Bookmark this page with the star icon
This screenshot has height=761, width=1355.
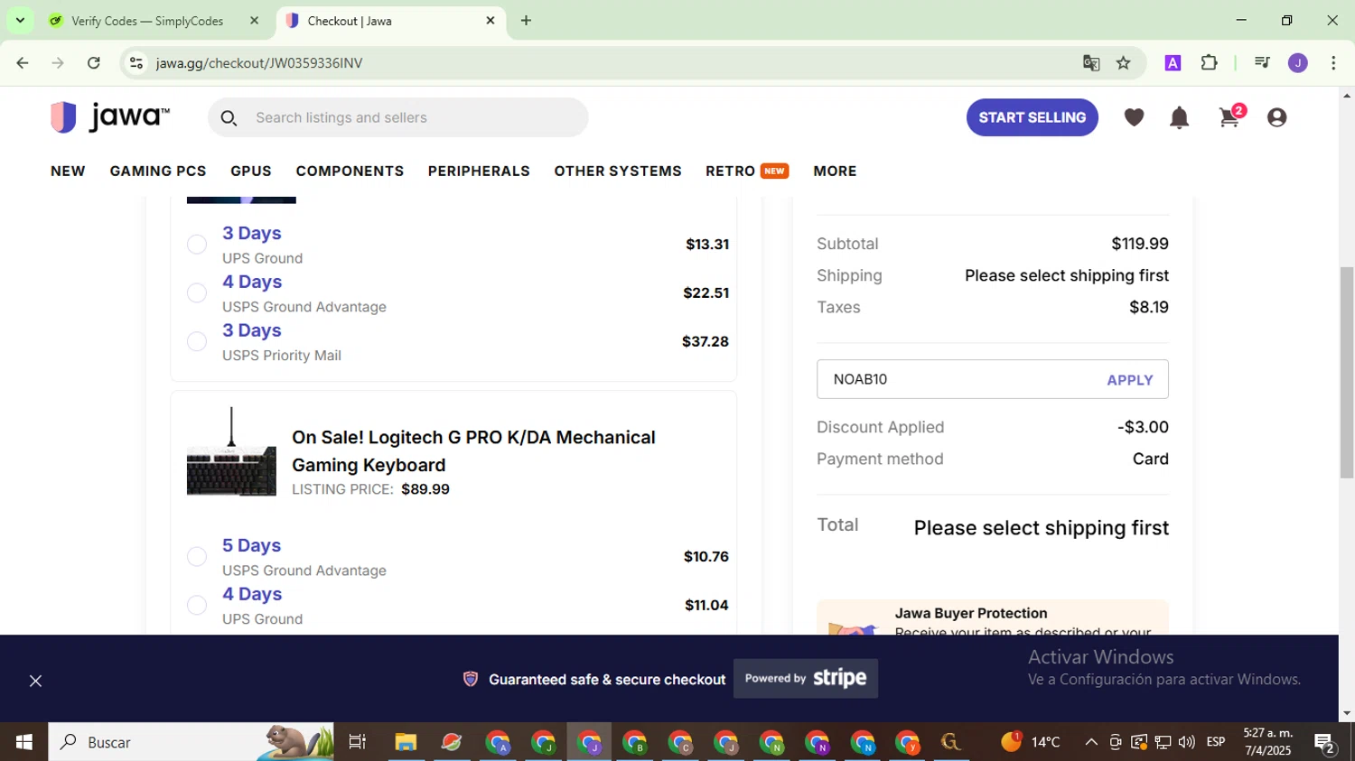tap(1124, 63)
